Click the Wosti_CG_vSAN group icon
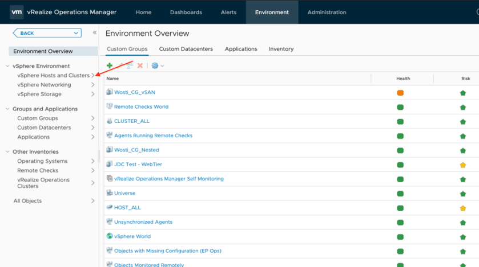 pos(110,92)
